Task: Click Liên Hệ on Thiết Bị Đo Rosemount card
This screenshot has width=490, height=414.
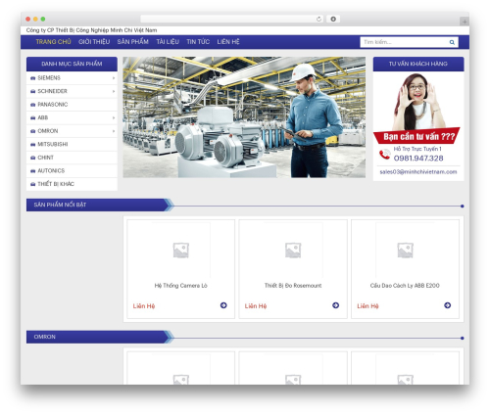Action: tap(256, 306)
